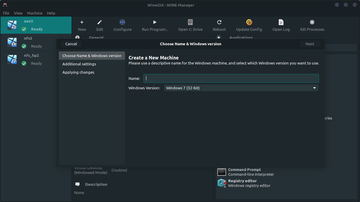Open Log via the toolbar icon
The height and width of the screenshot is (202, 360).
(x=281, y=22)
